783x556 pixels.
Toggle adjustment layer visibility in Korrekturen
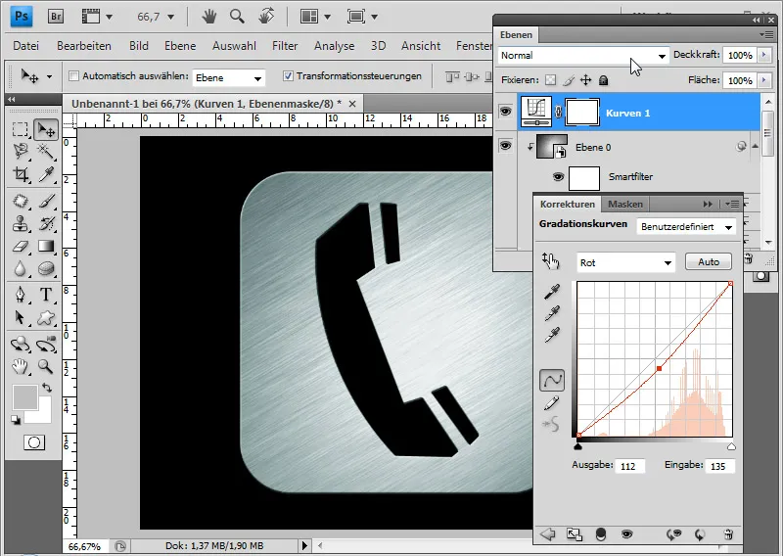626,534
